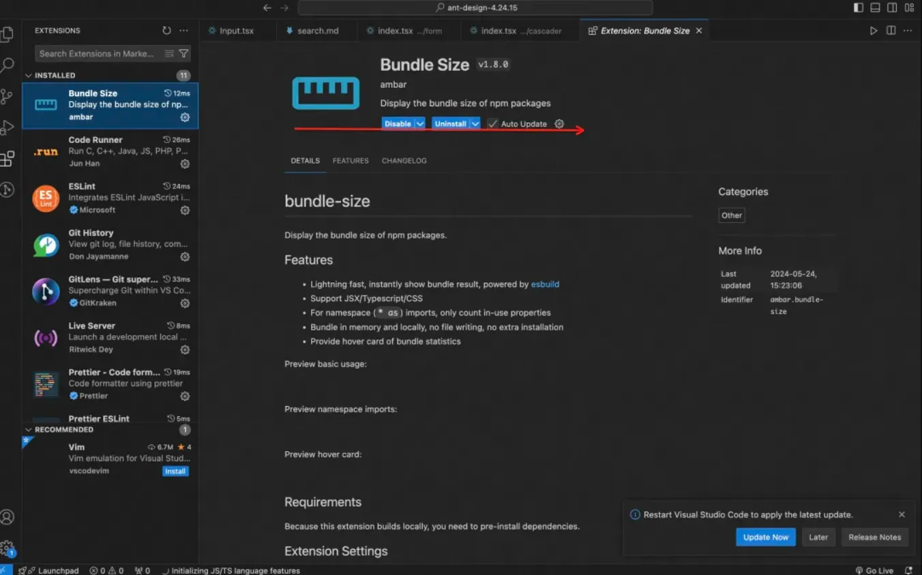922x575 pixels.
Task: Switch to the index.tsx cascader tab
Action: (521, 31)
